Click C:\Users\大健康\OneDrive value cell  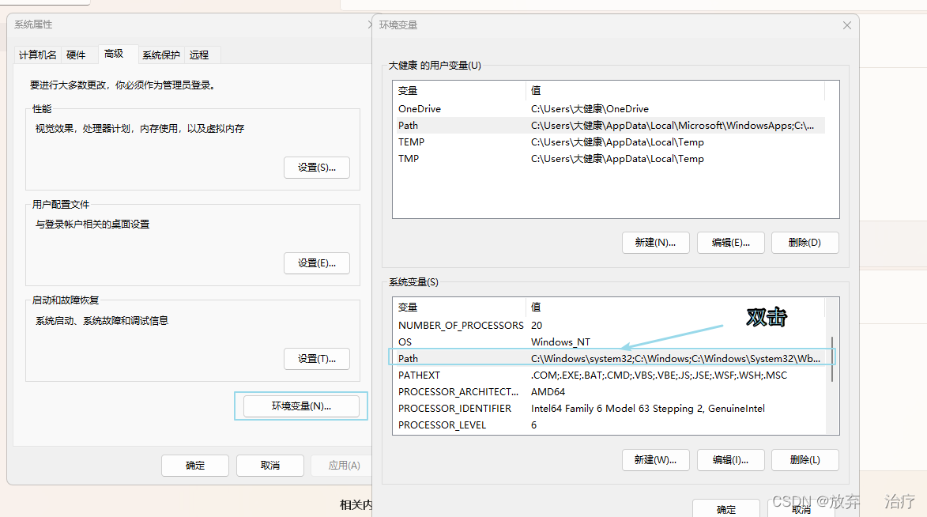coord(590,109)
